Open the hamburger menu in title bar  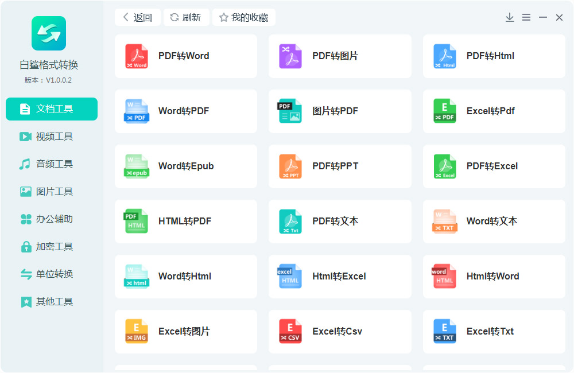click(x=526, y=18)
